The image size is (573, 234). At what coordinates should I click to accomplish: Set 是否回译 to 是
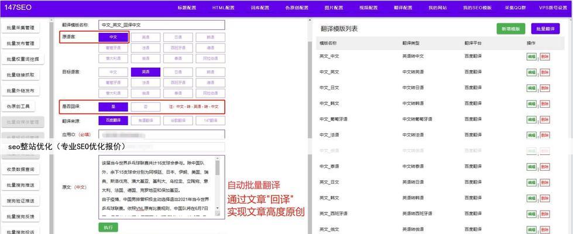tap(114, 106)
